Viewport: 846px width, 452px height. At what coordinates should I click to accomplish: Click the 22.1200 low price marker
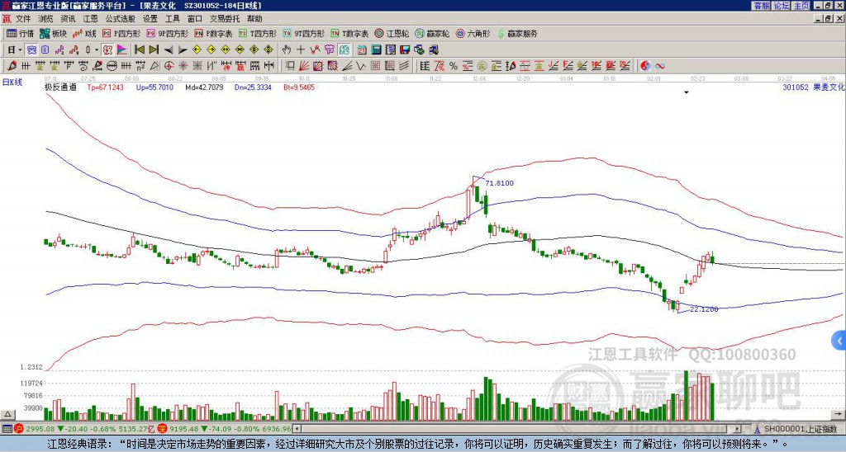pyautogui.click(x=704, y=309)
